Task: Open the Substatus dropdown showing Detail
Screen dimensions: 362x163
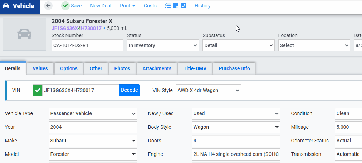Action: click(x=239, y=45)
